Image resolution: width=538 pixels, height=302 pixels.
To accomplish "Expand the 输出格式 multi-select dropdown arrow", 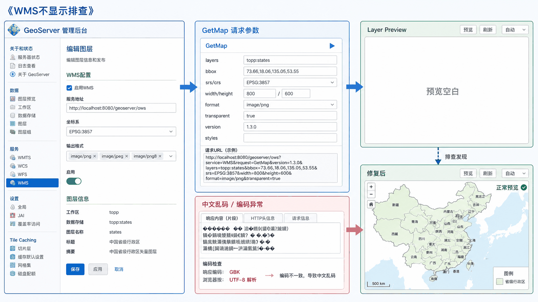I will (171, 156).
